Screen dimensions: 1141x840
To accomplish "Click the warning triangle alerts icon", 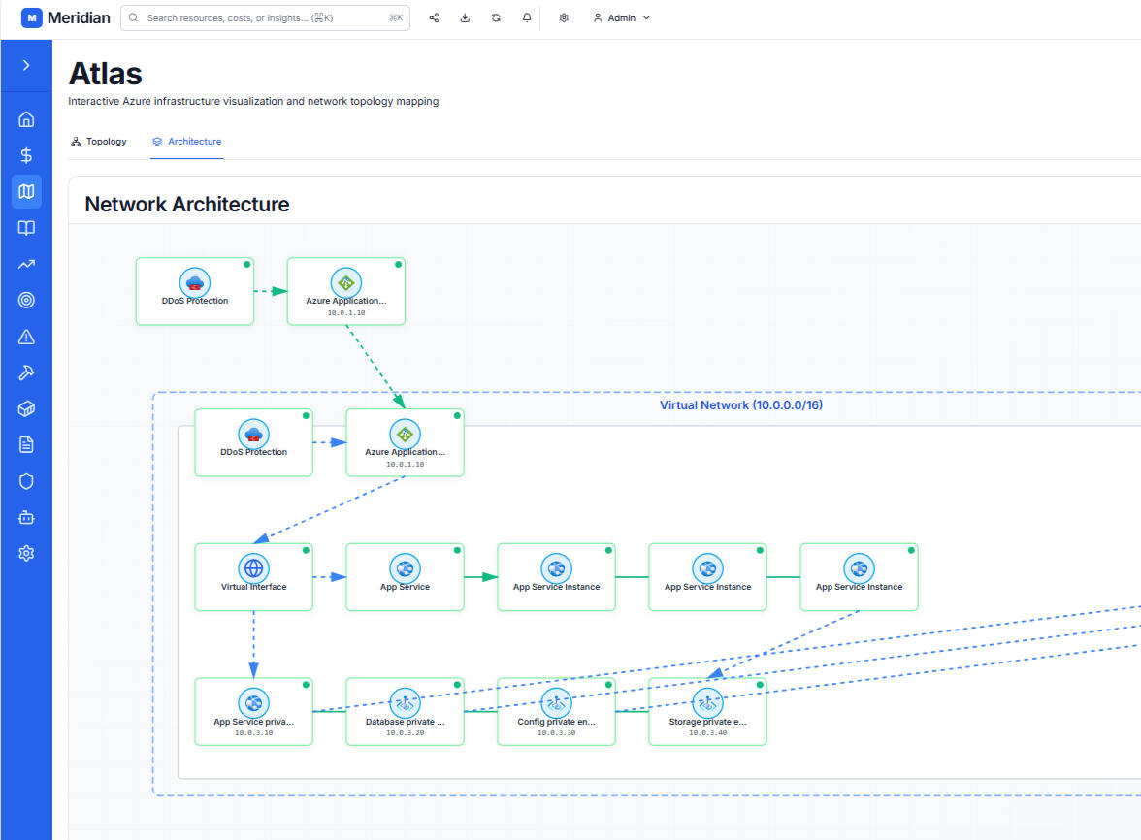I will click(x=26, y=337).
